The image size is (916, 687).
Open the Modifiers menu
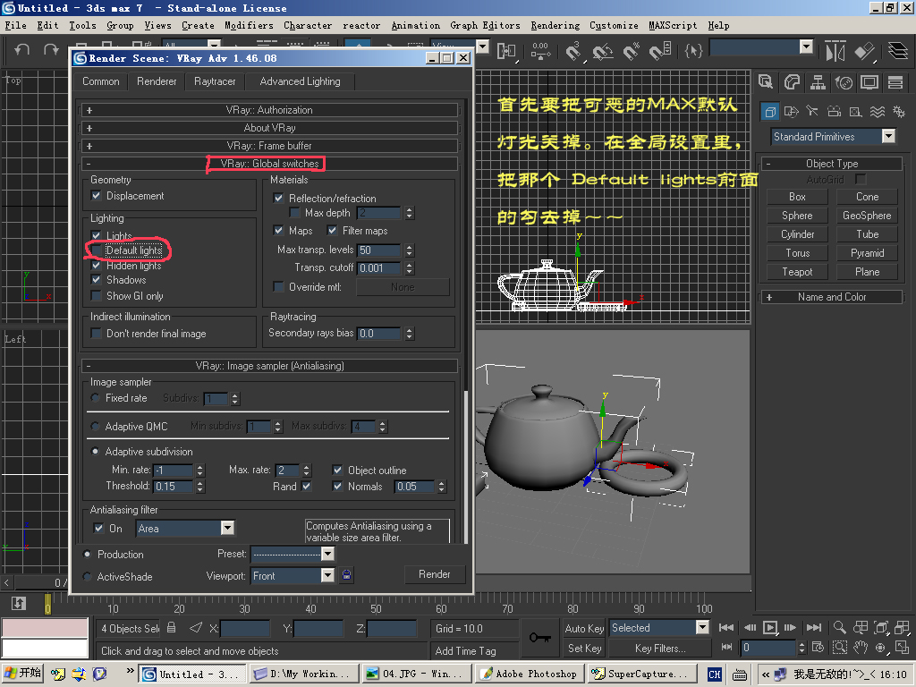[x=249, y=25]
